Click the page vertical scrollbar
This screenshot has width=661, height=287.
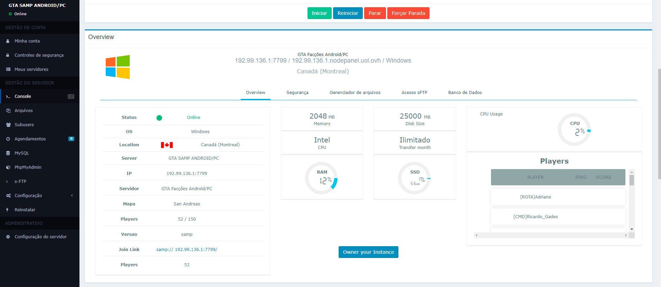tap(659, 124)
